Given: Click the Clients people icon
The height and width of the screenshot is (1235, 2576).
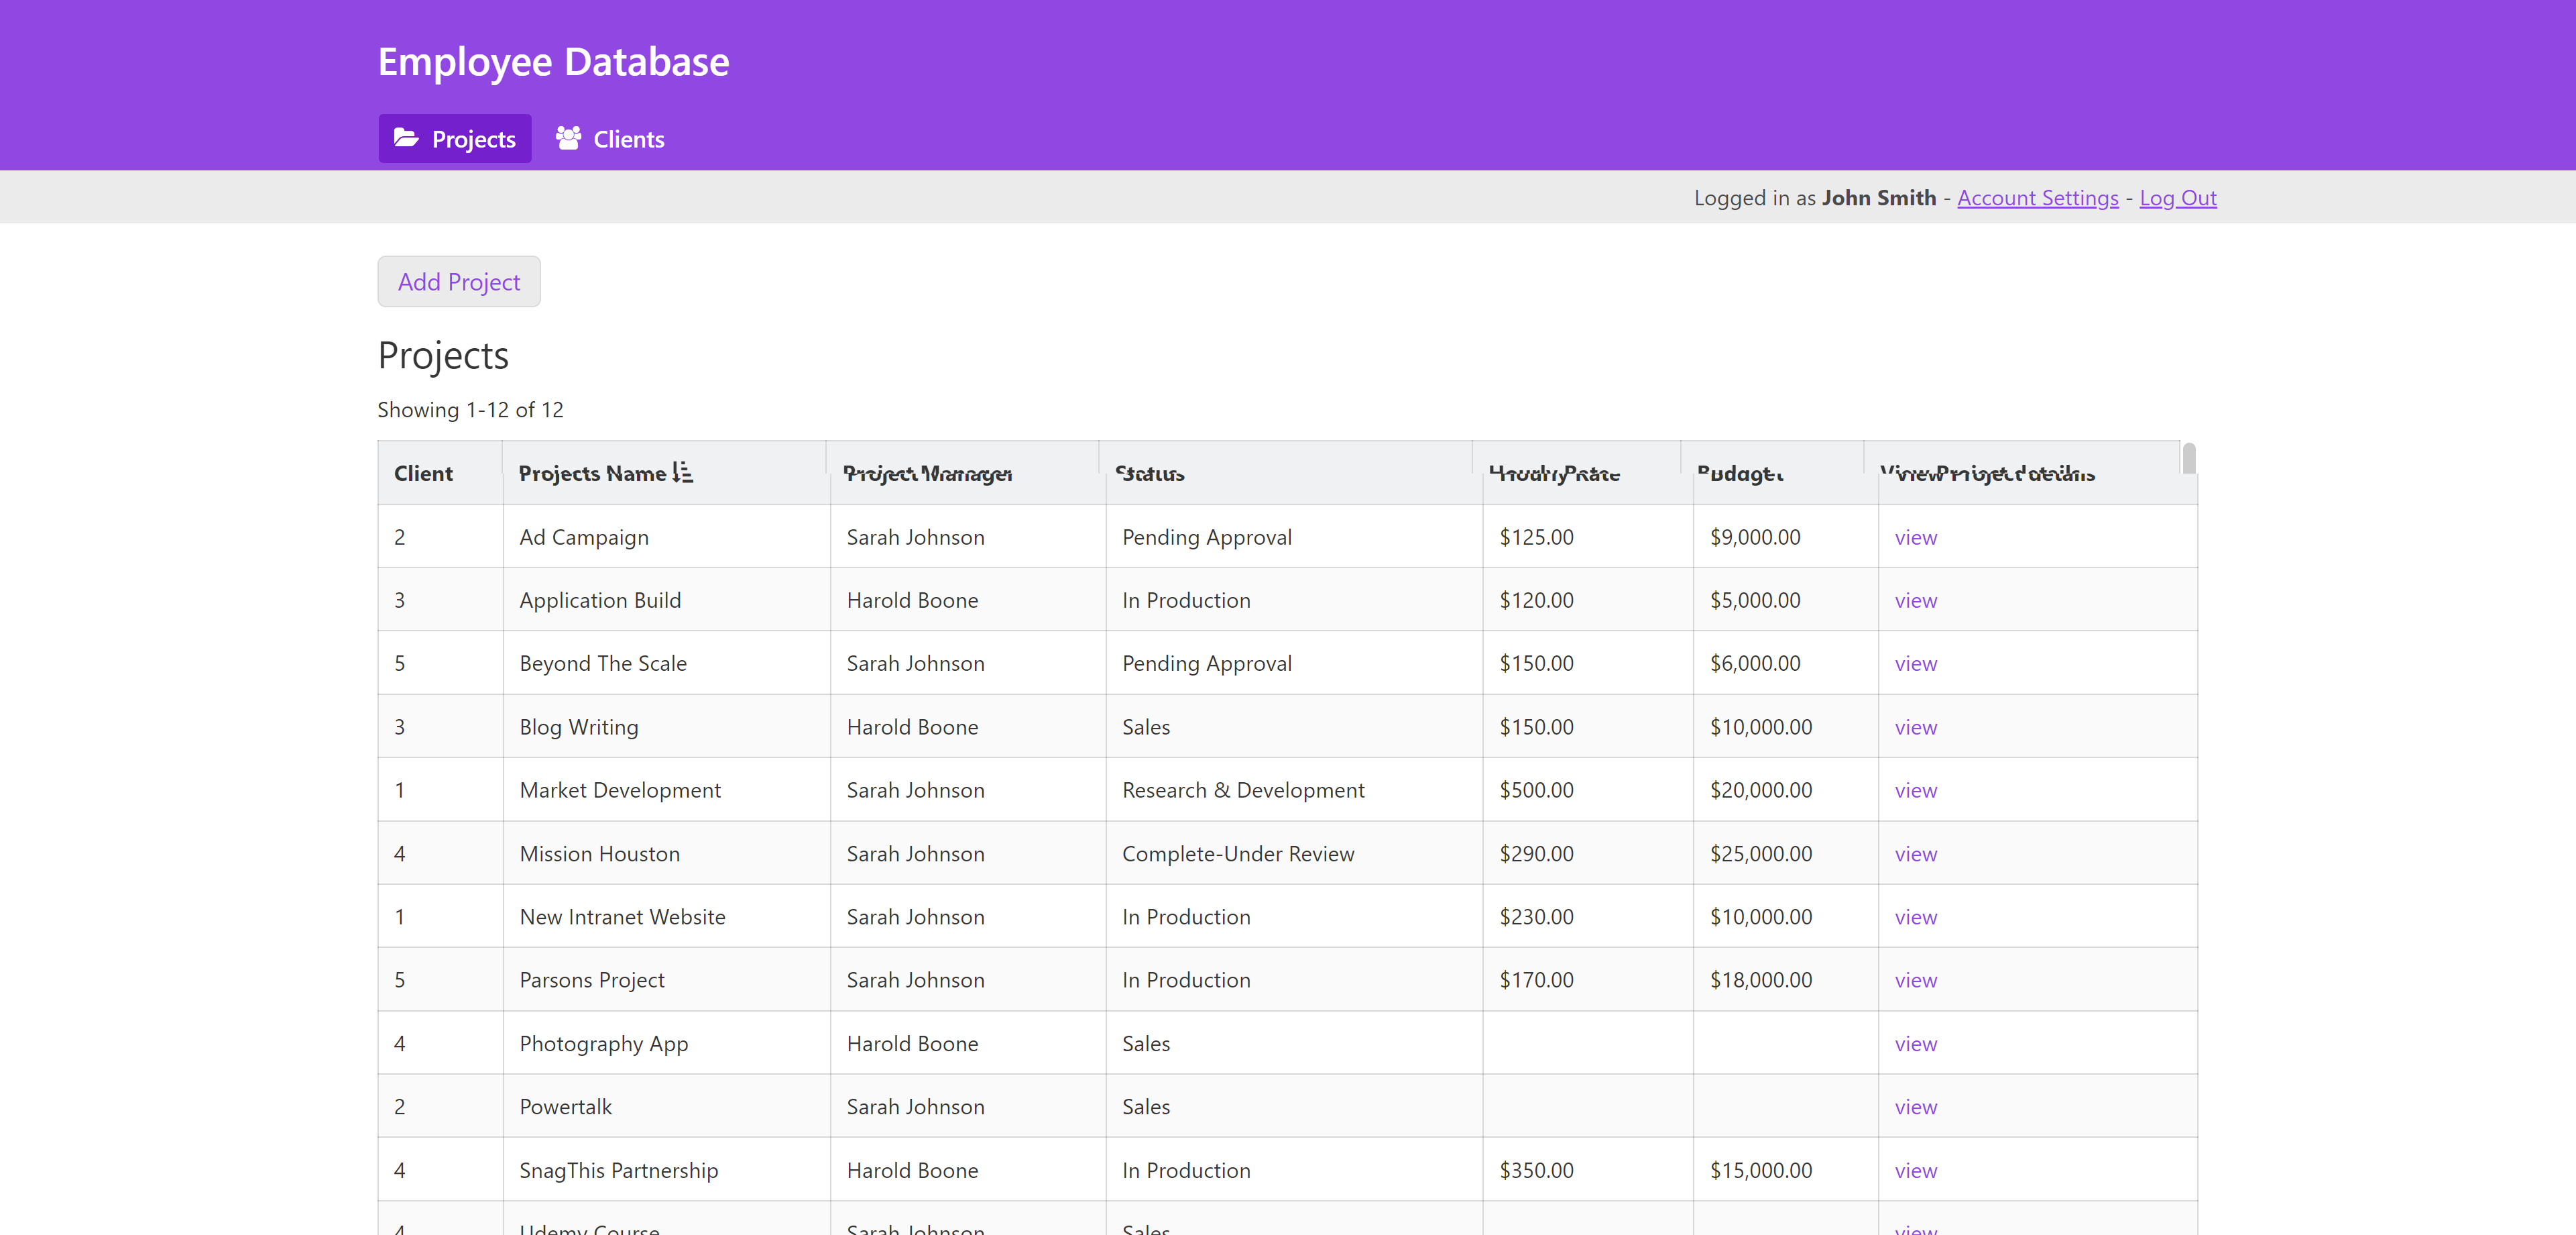Looking at the screenshot, I should (x=568, y=138).
